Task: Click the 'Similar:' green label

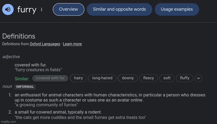Action: click(x=22, y=79)
